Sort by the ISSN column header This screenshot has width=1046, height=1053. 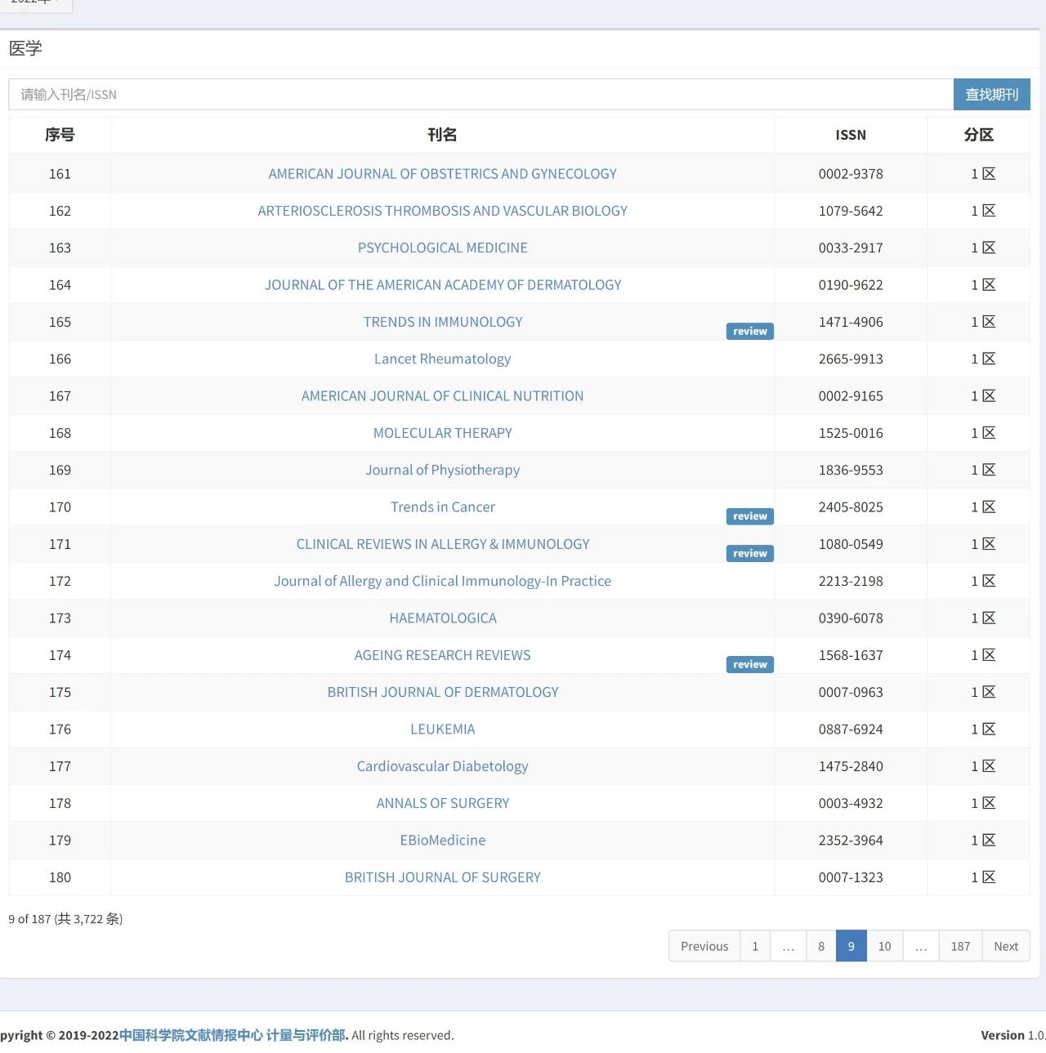pos(851,135)
